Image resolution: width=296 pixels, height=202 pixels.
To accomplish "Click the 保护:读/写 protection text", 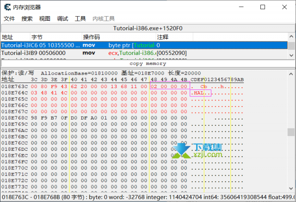I will (x=18, y=73).
